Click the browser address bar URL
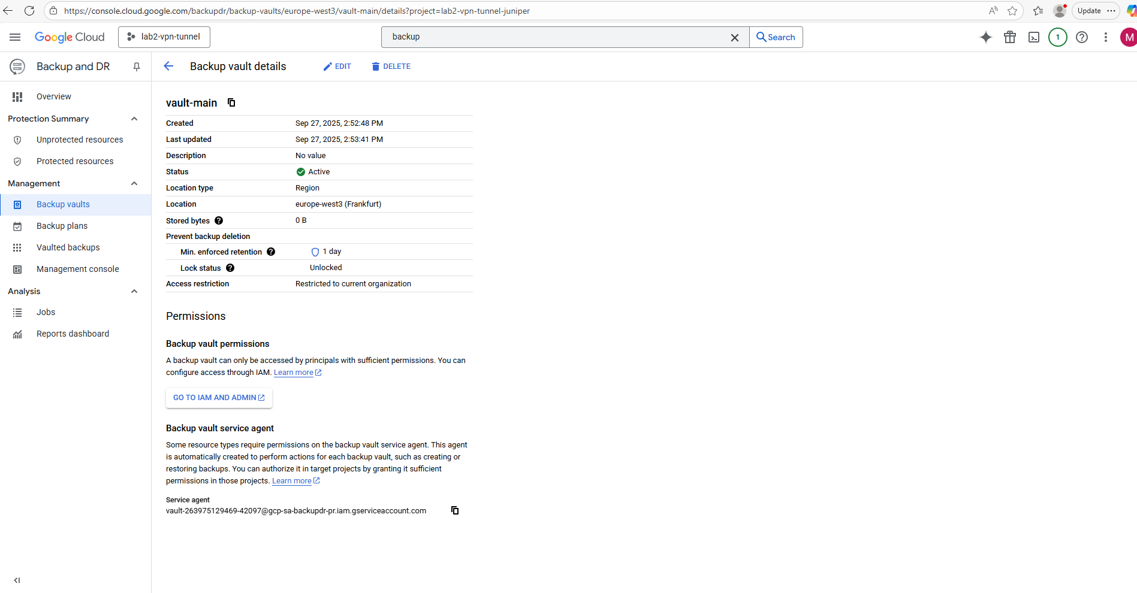Image resolution: width=1137 pixels, height=593 pixels. point(297,11)
